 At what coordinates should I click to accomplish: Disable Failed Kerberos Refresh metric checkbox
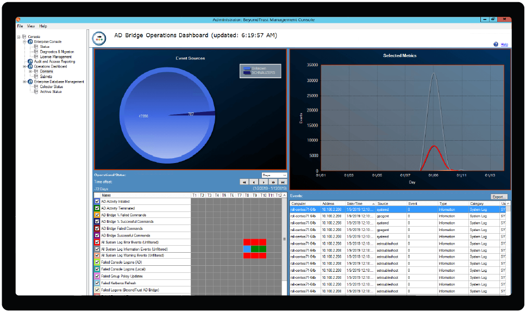tap(97, 283)
